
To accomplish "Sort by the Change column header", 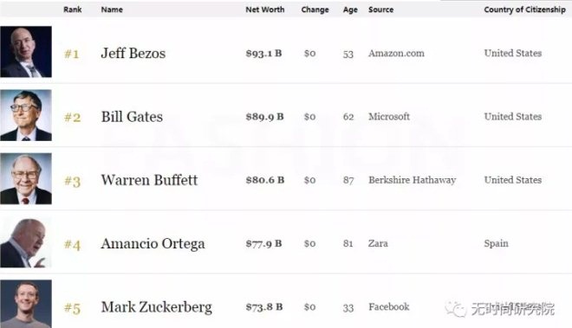I will click(x=315, y=10).
